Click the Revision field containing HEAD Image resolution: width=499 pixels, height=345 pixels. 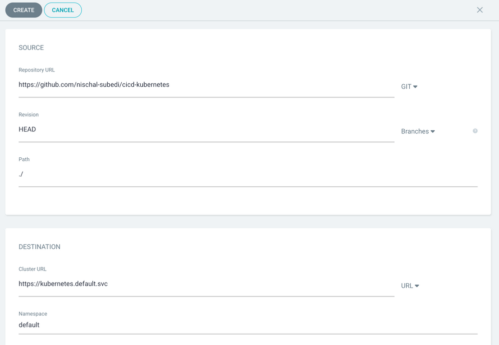click(200, 129)
